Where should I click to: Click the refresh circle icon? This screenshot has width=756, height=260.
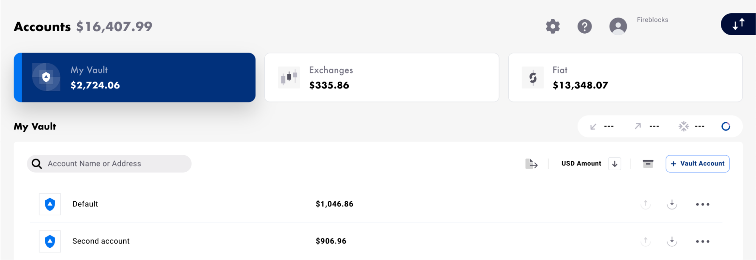(x=725, y=126)
